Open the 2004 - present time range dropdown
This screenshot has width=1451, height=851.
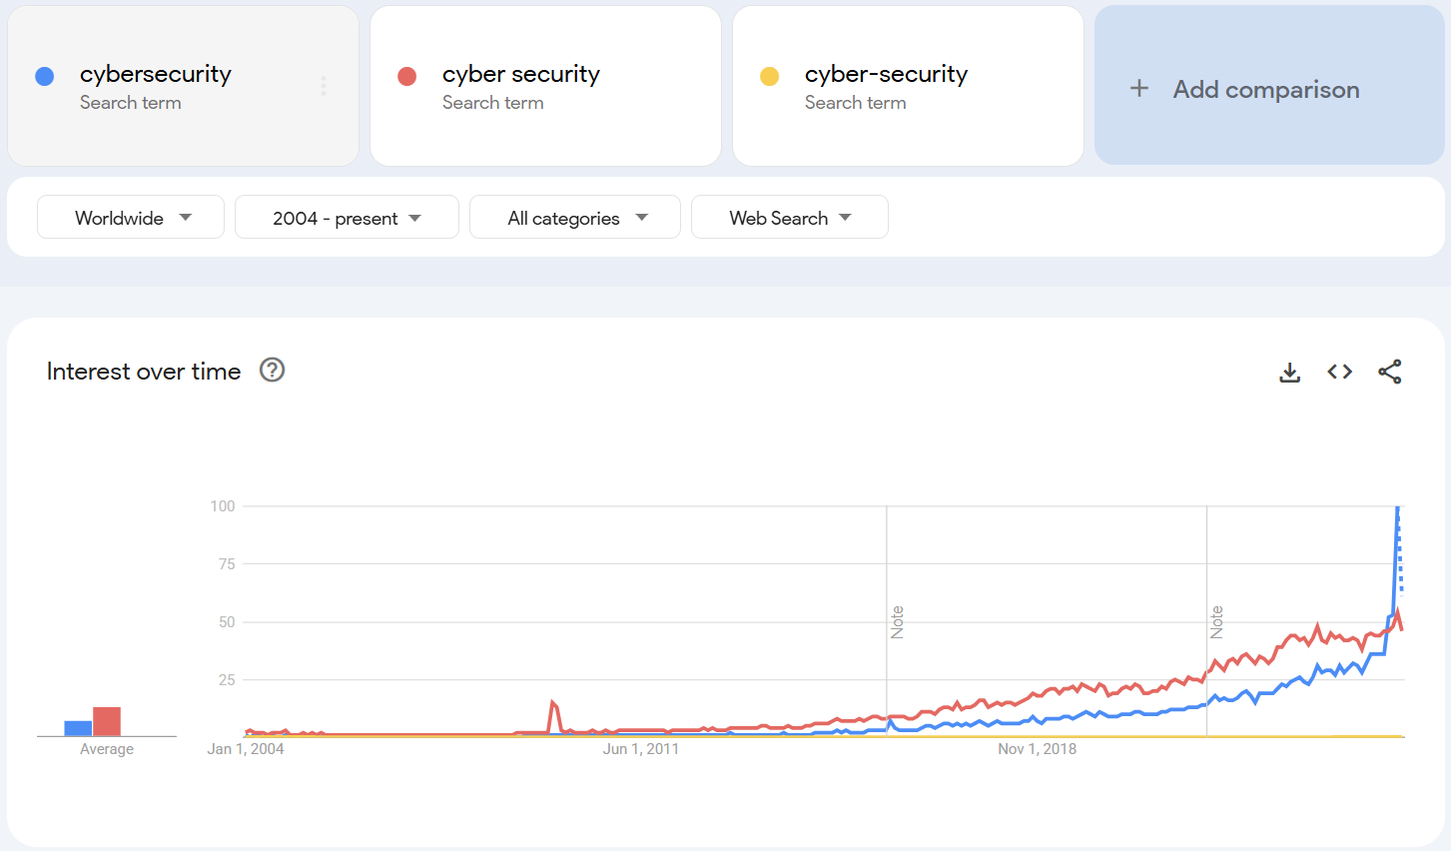[347, 217]
